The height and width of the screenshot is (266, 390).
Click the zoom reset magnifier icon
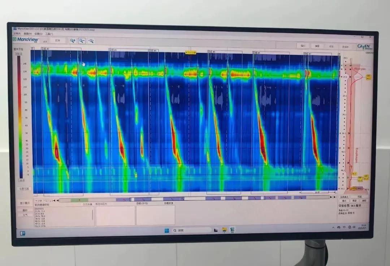[x=91, y=41]
